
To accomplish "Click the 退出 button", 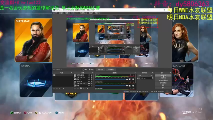I will coord(163,88).
